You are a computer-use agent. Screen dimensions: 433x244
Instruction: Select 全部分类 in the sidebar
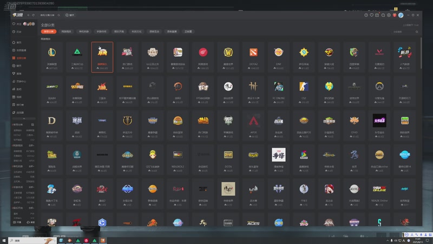click(19, 58)
